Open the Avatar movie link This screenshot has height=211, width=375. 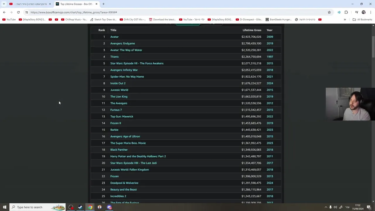point(115,37)
